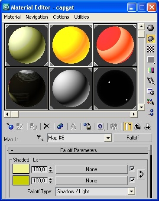This screenshot has height=201, width=159.
Task: Click the second None map button
Action: pos(91,181)
